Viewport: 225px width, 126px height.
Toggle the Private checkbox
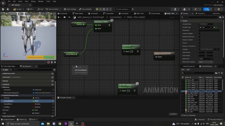[x=199, y=43]
